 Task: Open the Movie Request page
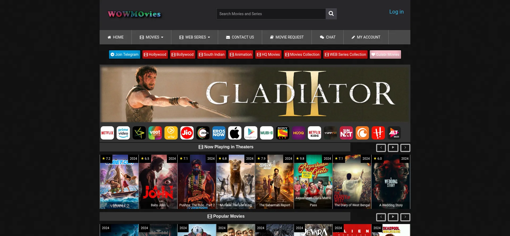tap(287, 37)
